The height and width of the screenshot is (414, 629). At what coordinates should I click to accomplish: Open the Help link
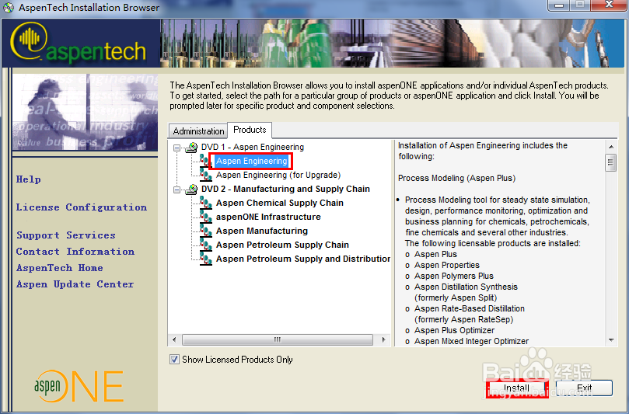(29, 179)
